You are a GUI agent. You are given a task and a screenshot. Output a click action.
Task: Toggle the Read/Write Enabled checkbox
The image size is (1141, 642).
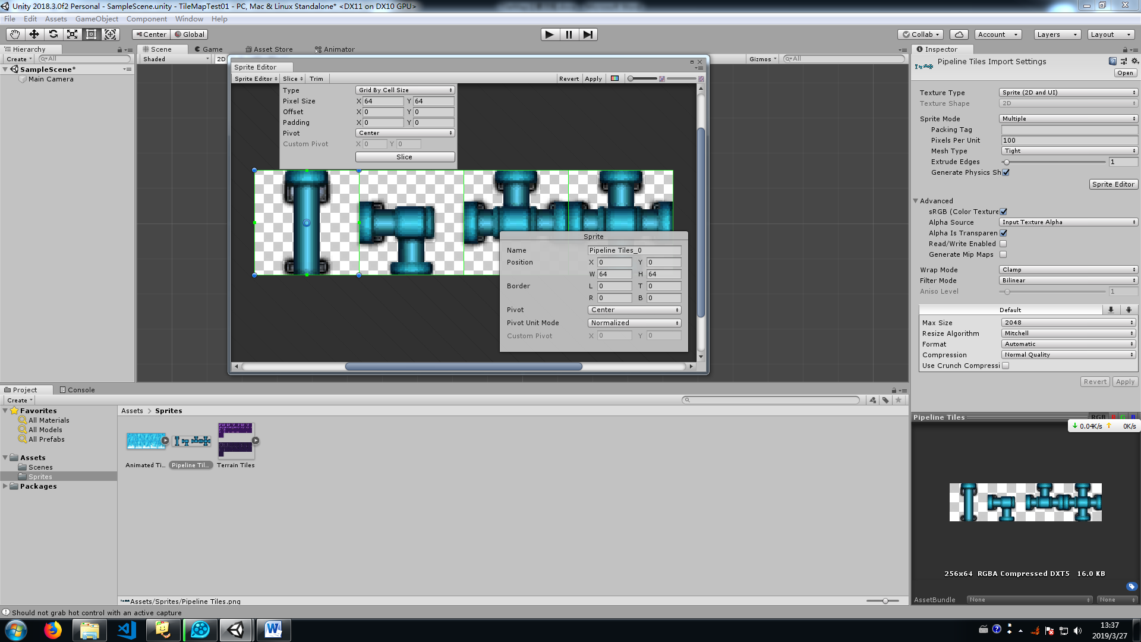tap(1003, 244)
